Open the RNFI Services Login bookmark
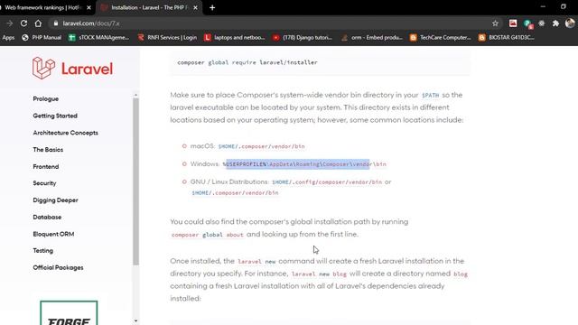578x325 pixels. pyautogui.click(x=167, y=37)
